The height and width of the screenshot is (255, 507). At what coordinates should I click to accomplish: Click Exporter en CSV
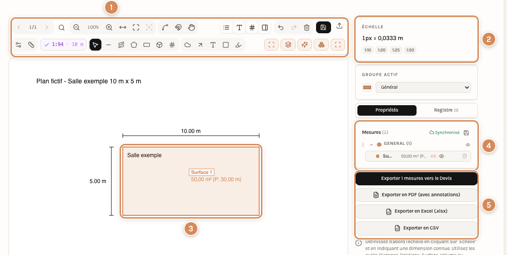click(417, 228)
